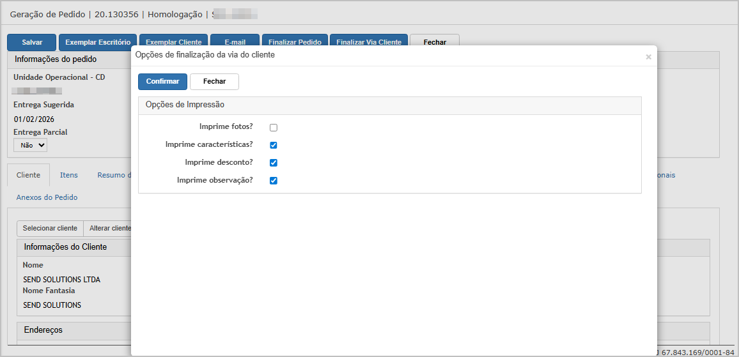Click the Fechar button inside the dialog

click(214, 82)
